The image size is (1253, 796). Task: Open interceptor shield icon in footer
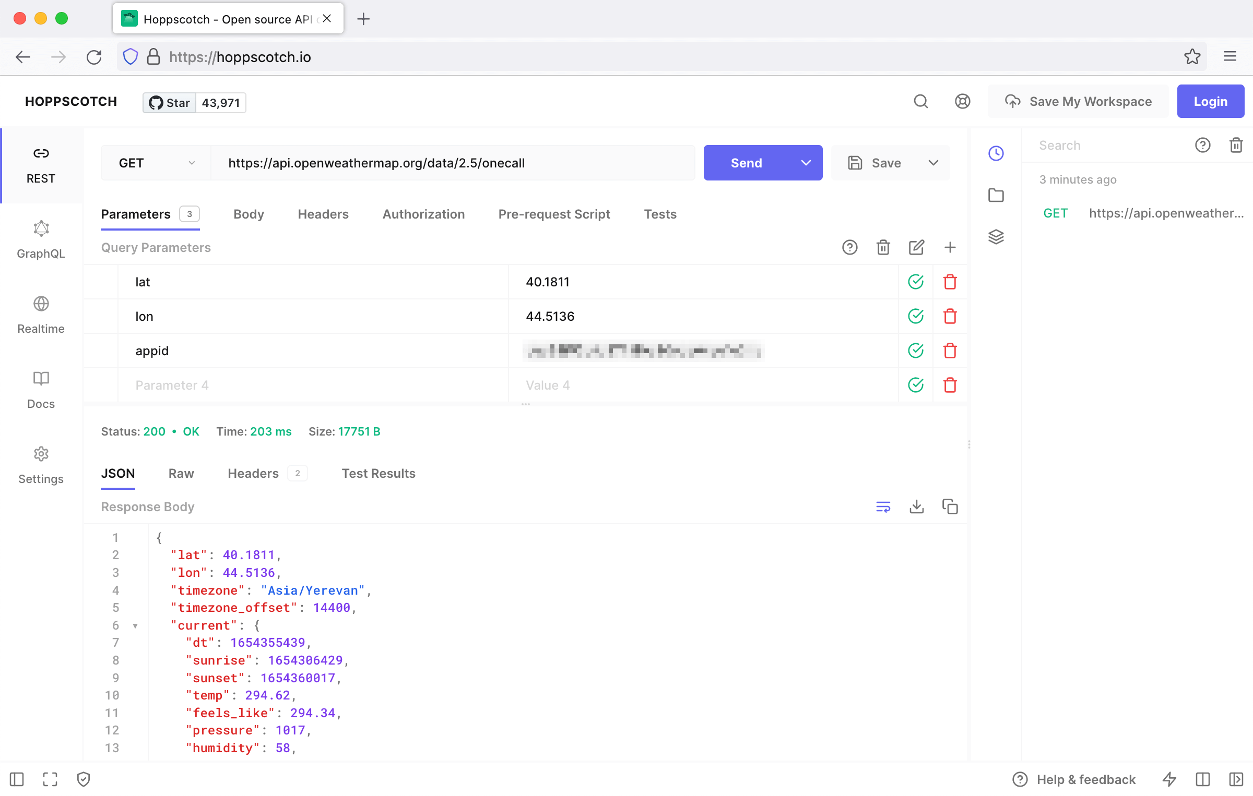click(x=84, y=779)
